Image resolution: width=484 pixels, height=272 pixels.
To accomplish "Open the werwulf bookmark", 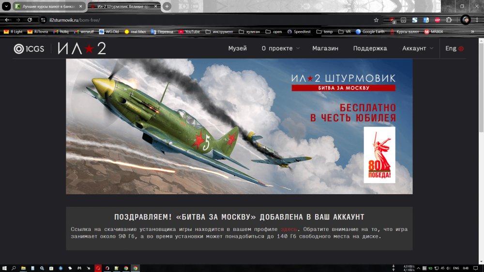I will tap(84, 31).
